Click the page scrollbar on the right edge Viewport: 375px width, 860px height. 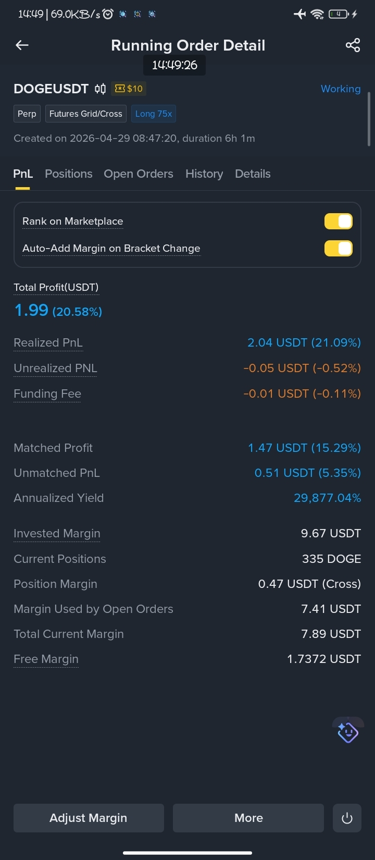coord(369,119)
